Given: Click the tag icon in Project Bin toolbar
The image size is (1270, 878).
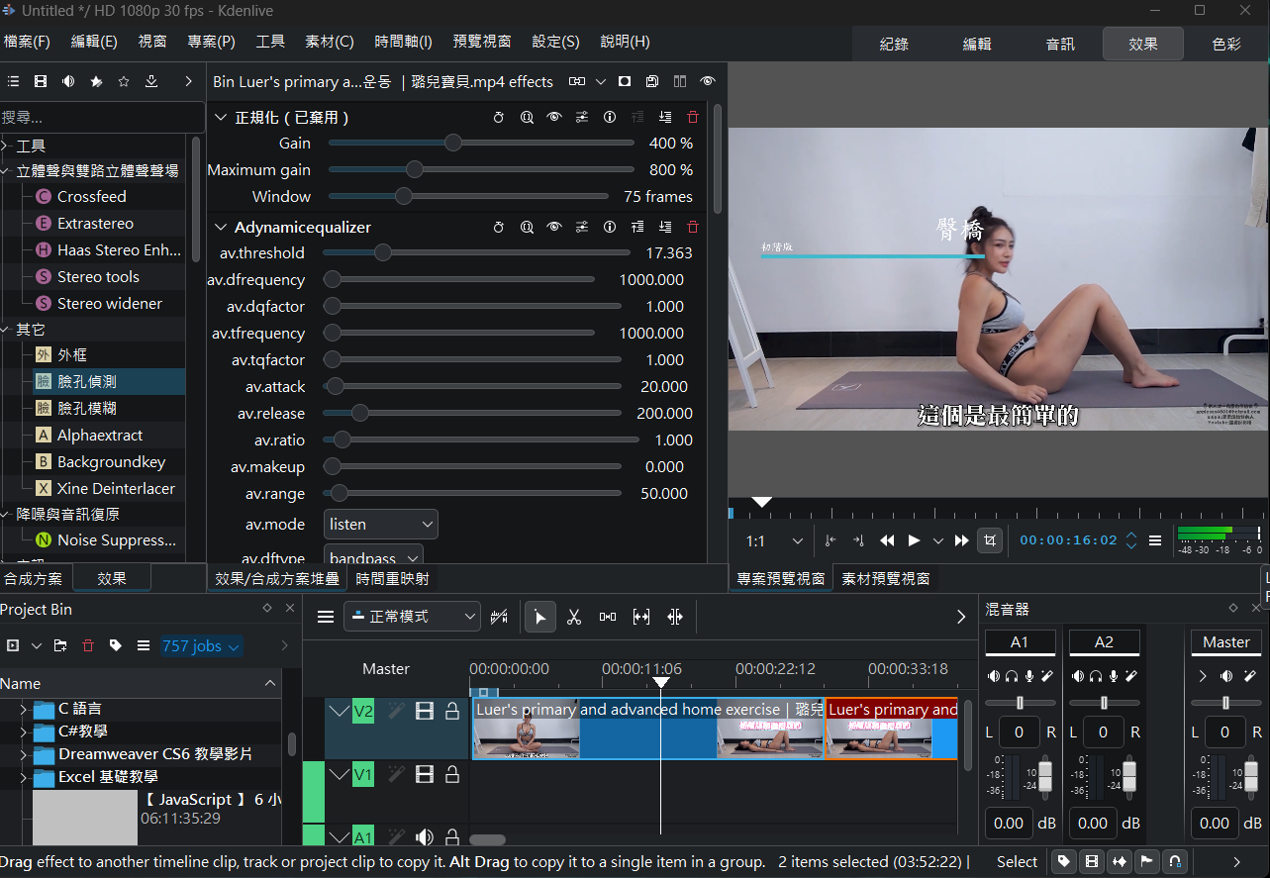Looking at the screenshot, I should [x=116, y=645].
